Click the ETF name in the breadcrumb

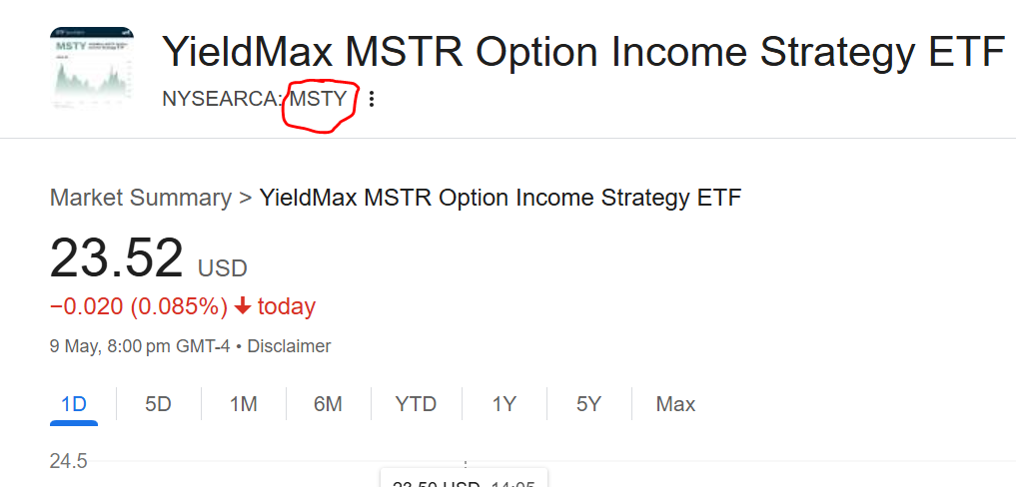click(501, 198)
